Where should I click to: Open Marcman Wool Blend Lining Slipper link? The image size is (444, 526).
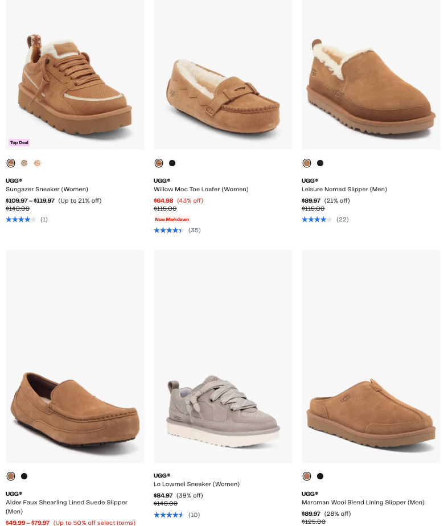[x=363, y=503]
